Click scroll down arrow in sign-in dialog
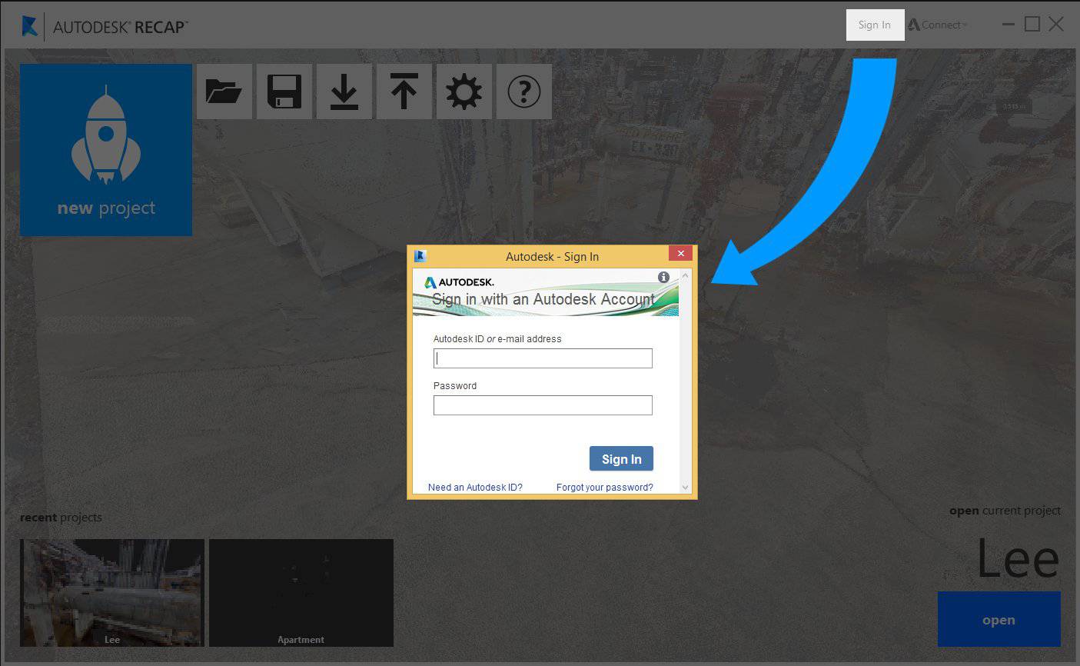 686,487
